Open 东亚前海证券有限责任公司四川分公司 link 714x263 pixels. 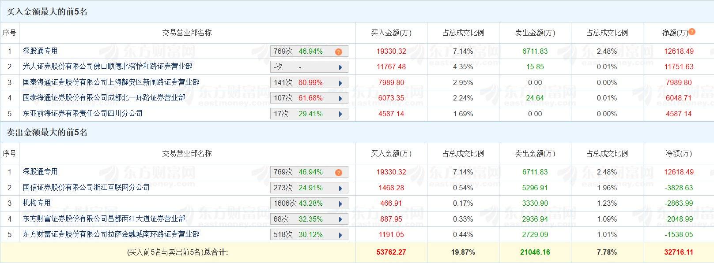point(83,113)
